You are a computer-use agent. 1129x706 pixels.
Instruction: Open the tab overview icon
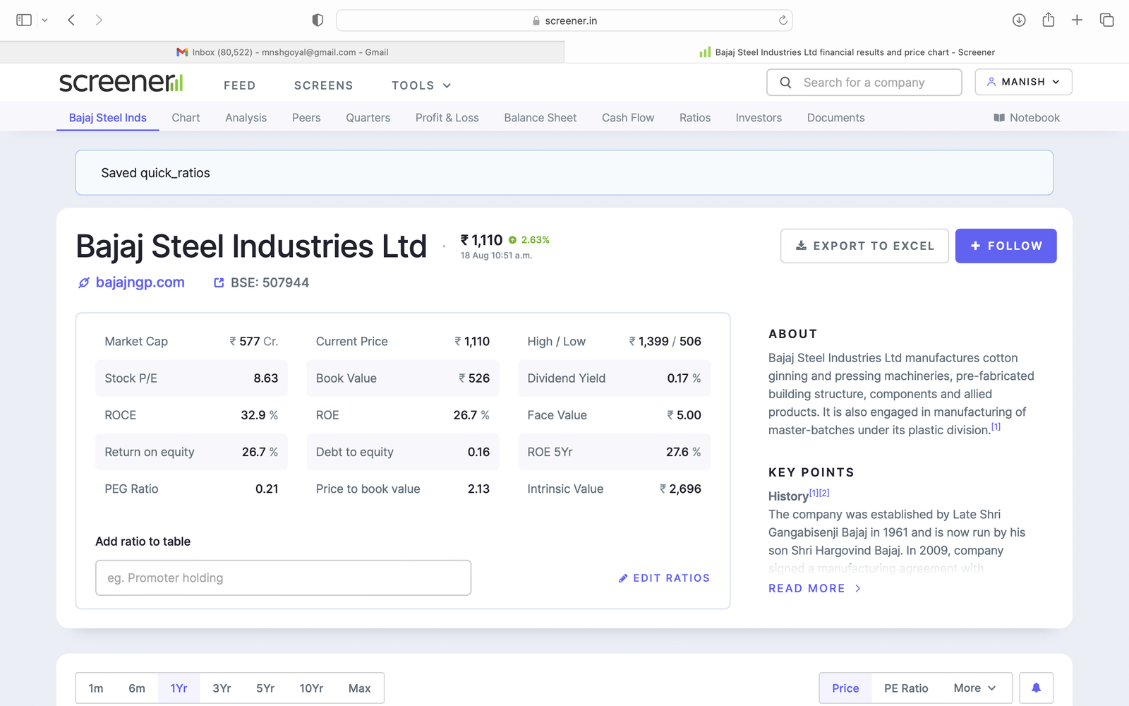click(x=1106, y=20)
